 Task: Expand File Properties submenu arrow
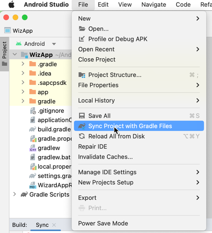(x=198, y=85)
